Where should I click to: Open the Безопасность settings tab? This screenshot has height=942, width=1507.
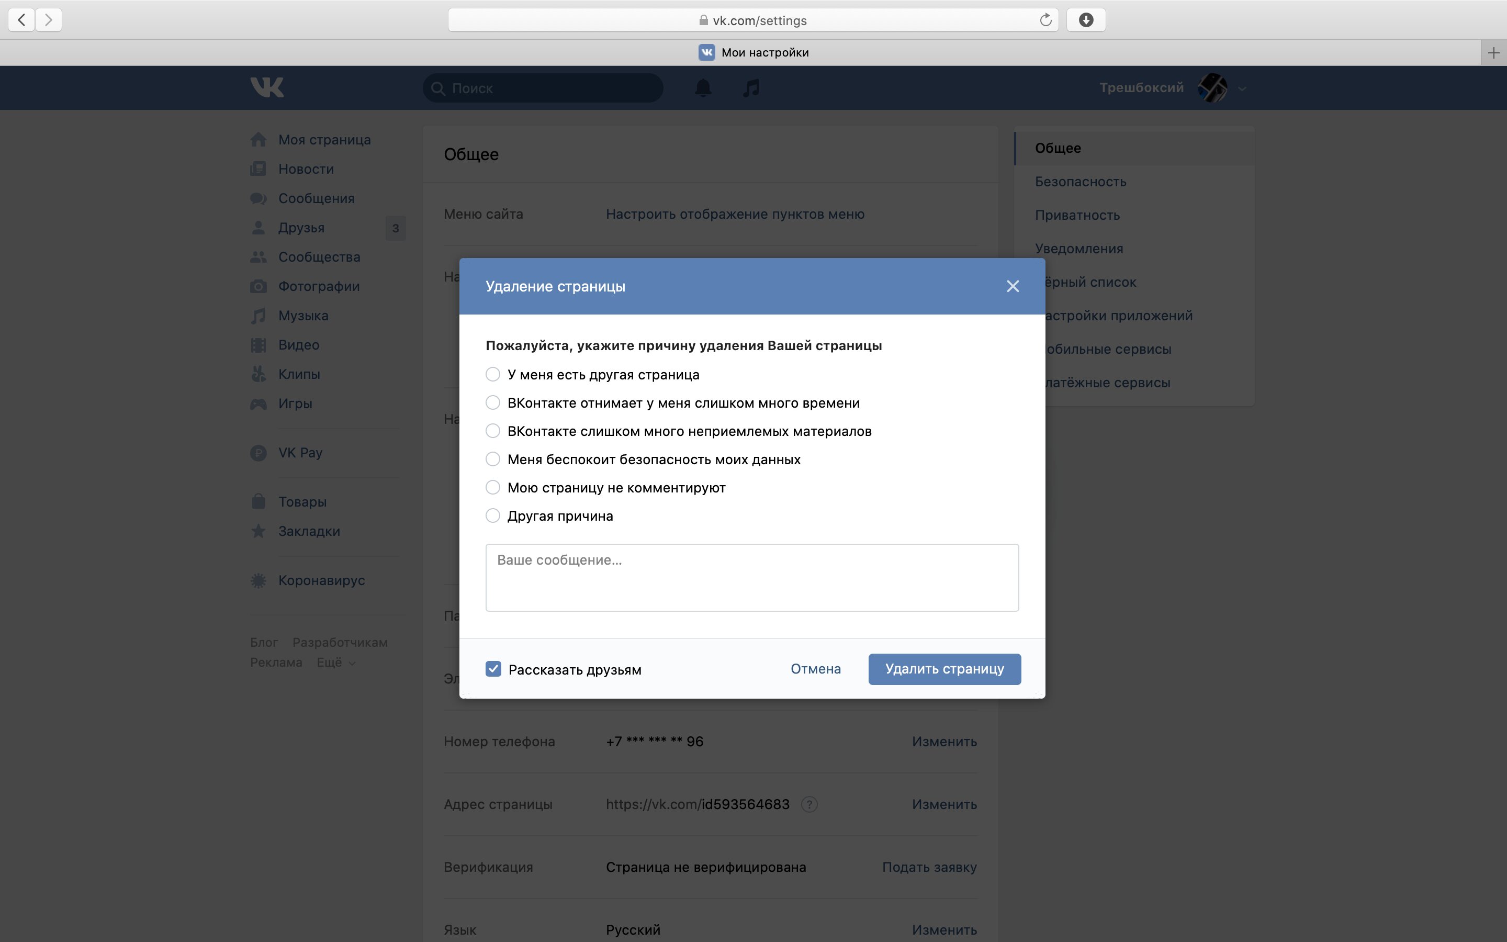[1081, 181]
